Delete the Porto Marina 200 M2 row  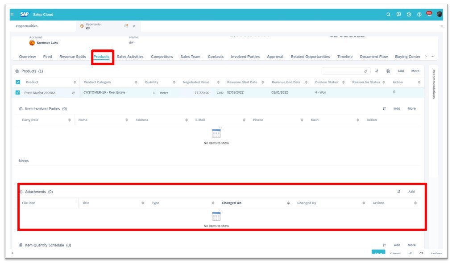[x=394, y=92]
